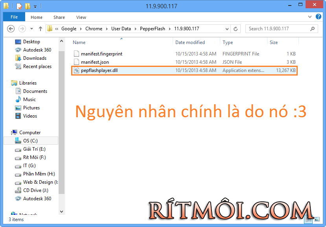Click Google in the address breadcrumb
This screenshot has height=227, width=326.
coord(69,29)
